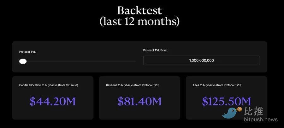Click the Backtest heading

coord(139,11)
